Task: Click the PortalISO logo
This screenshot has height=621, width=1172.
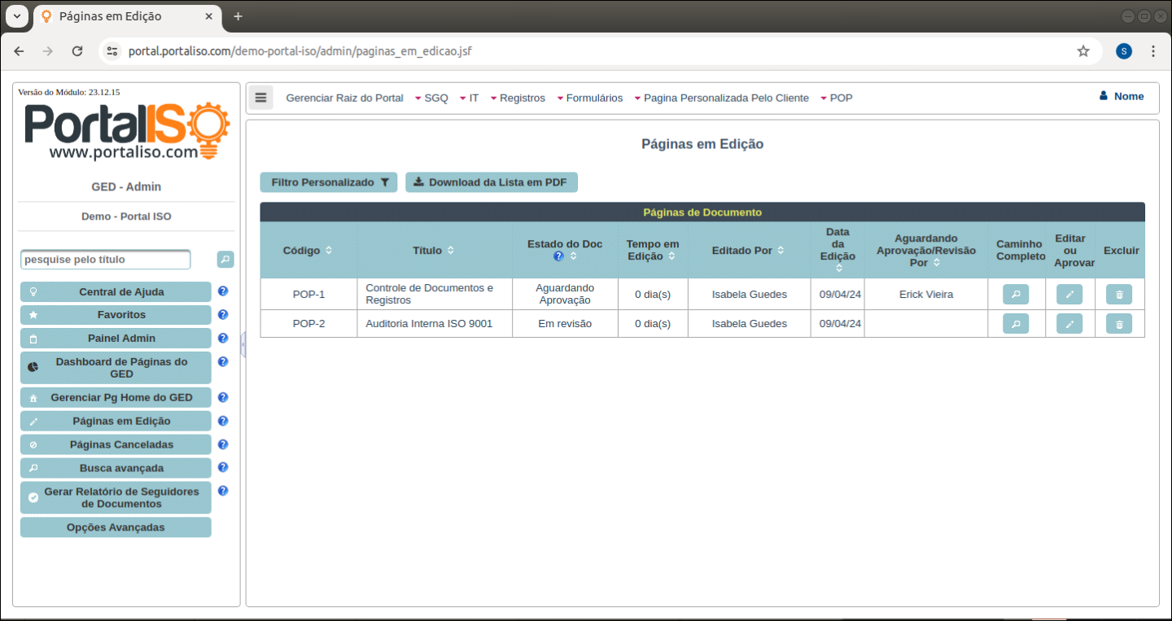Action: point(128,130)
